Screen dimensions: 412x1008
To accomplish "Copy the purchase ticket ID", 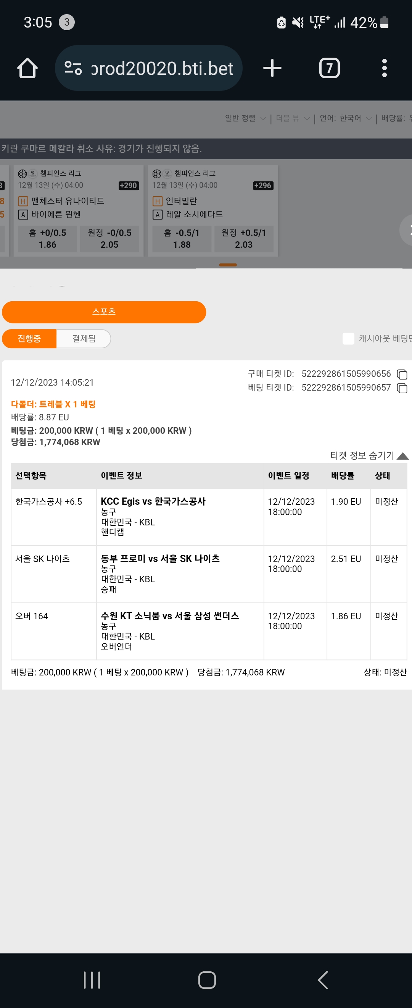I will pyautogui.click(x=402, y=375).
